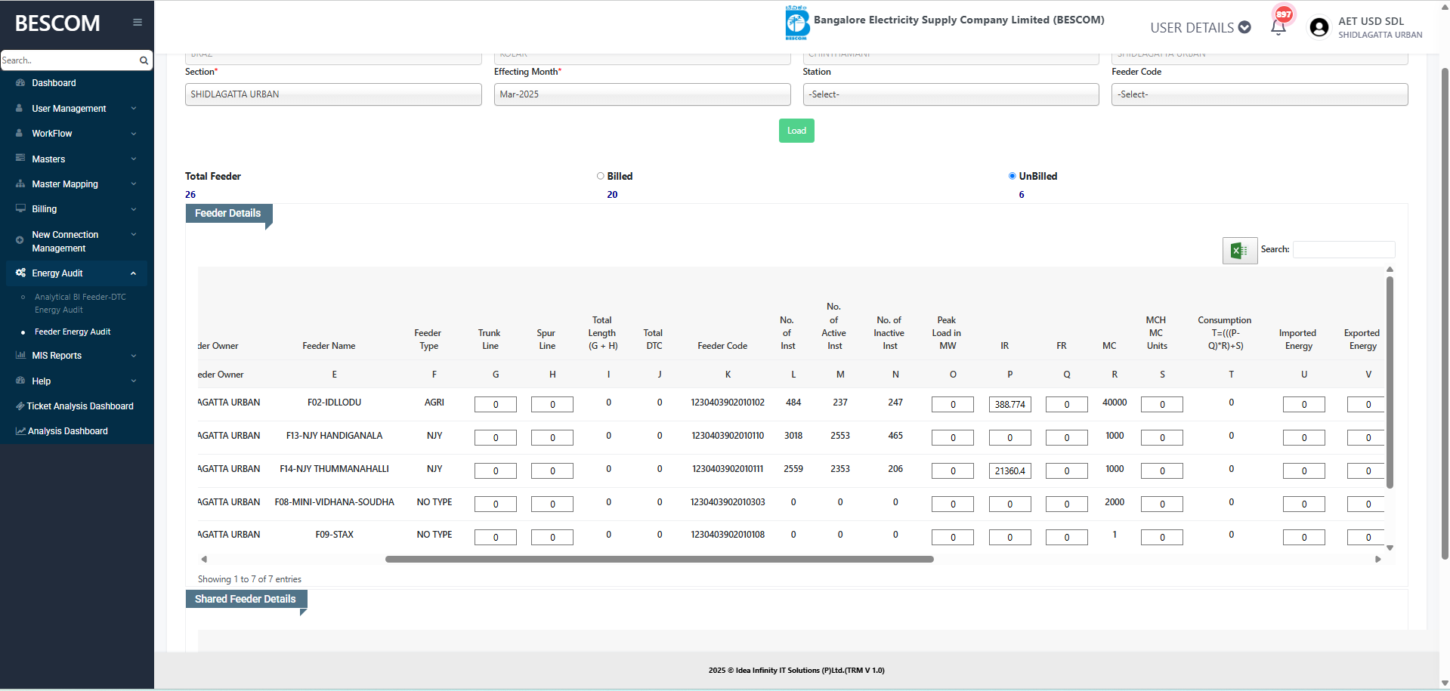Screen dimensions: 1450x691
Task: Click the Feeder Details panel header
Action: click(x=228, y=213)
